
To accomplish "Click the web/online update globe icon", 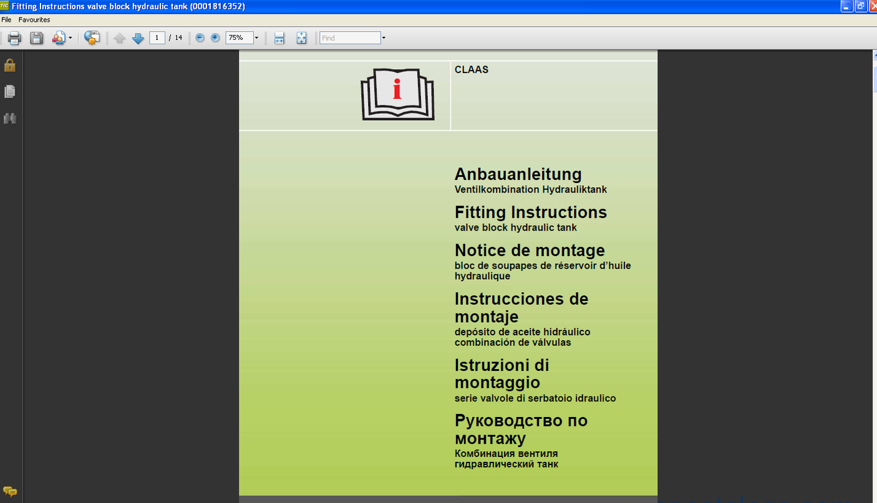I will (x=92, y=37).
